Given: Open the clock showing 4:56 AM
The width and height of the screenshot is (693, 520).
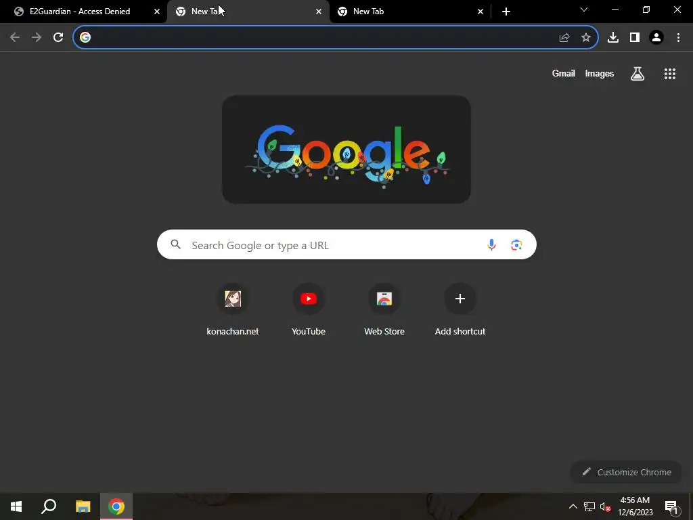Looking at the screenshot, I should coord(635,506).
